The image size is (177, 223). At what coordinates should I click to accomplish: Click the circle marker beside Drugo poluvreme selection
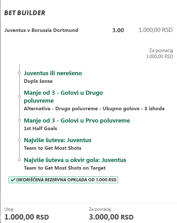click(x=19, y=97)
